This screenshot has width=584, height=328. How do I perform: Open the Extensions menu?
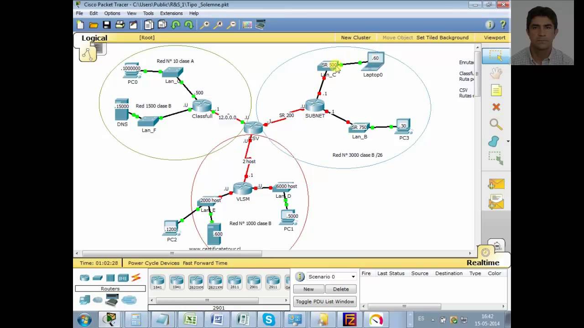point(171,13)
